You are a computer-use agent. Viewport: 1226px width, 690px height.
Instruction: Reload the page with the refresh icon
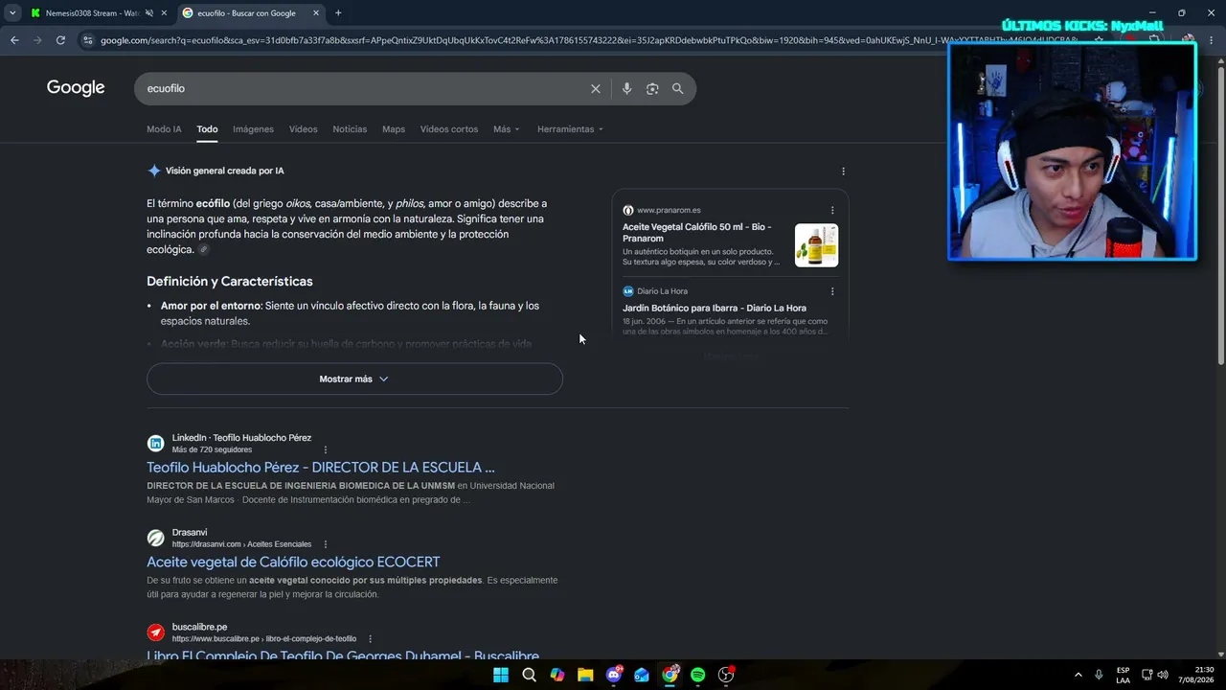tap(60, 40)
